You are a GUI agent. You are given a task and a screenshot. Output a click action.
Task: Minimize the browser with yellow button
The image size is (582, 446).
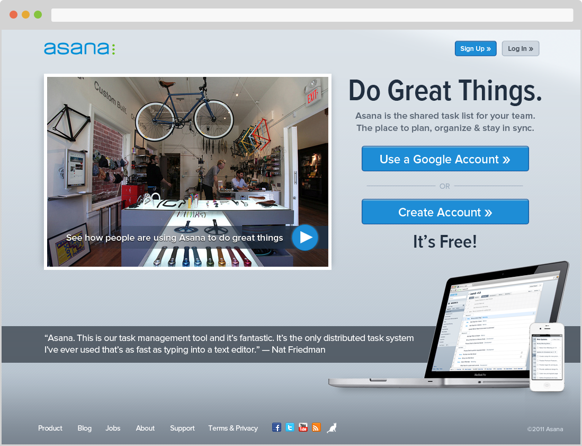point(25,14)
